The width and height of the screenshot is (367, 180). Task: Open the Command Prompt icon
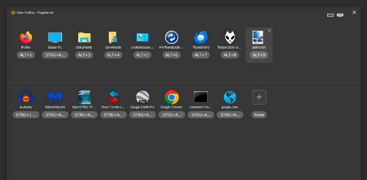(201, 97)
